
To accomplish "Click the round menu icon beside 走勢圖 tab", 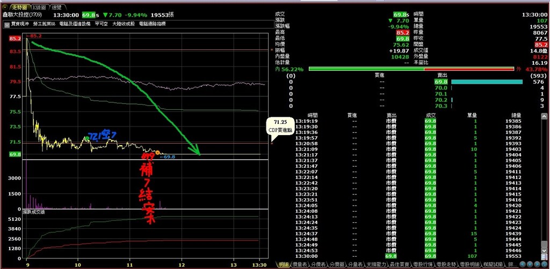I will point(5,8).
